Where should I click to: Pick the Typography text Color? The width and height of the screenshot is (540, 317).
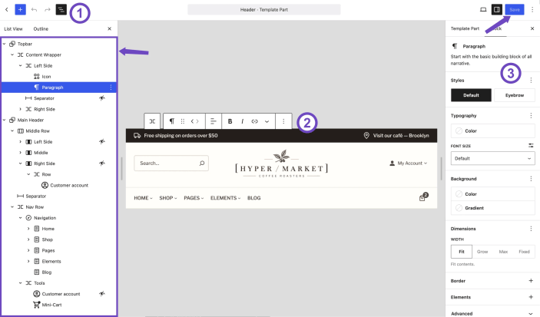(493, 130)
